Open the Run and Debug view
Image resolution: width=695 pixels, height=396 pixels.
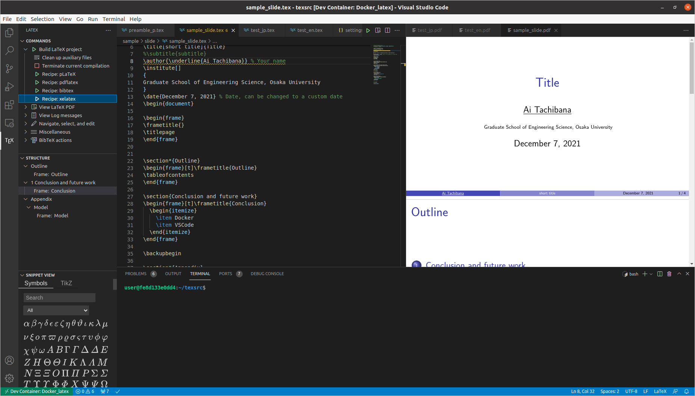coord(9,87)
